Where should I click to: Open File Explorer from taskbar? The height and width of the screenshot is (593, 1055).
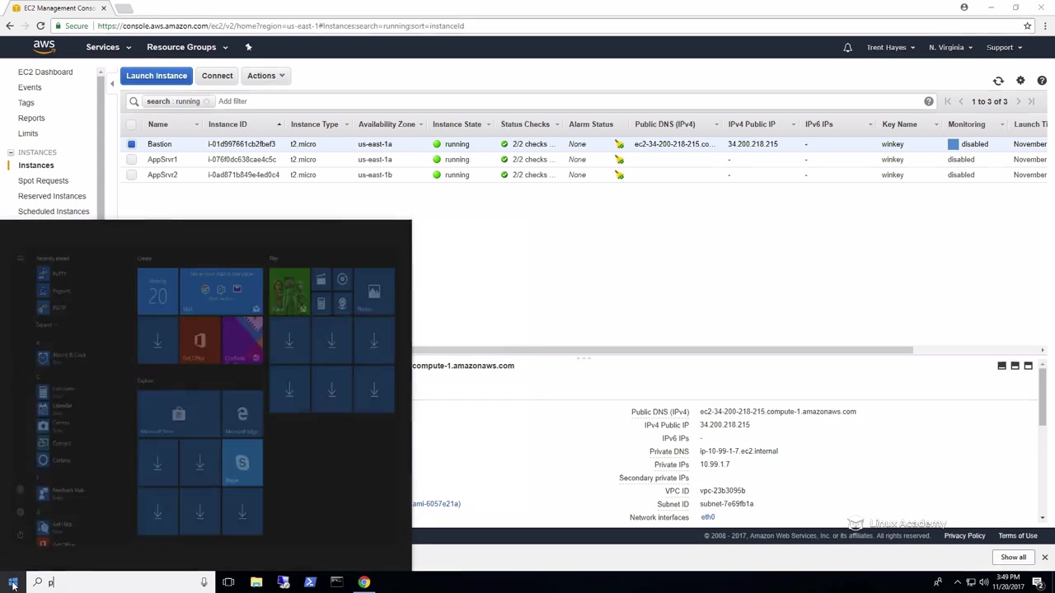pos(256,582)
